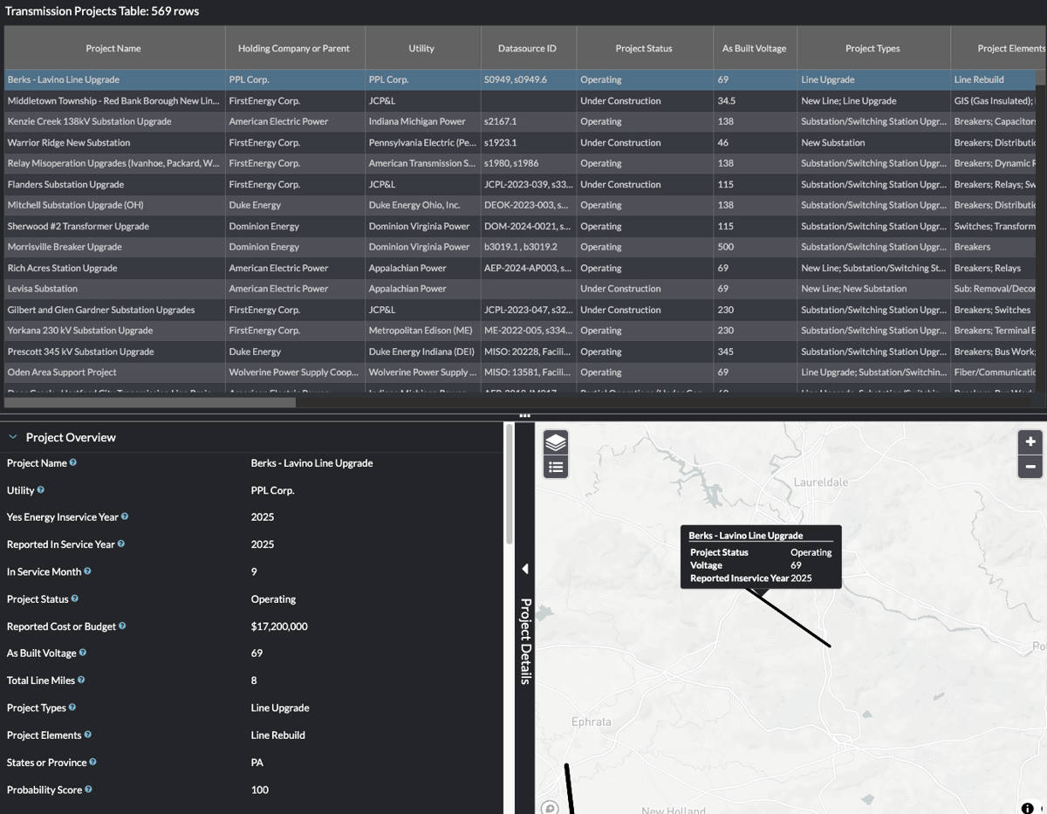Image resolution: width=1047 pixels, height=814 pixels.
Task: Select Oden Area Support Project row
Action: click(520, 372)
